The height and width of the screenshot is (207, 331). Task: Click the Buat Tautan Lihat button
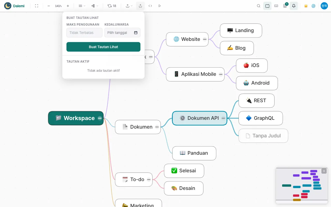click(x=103, y=47)
